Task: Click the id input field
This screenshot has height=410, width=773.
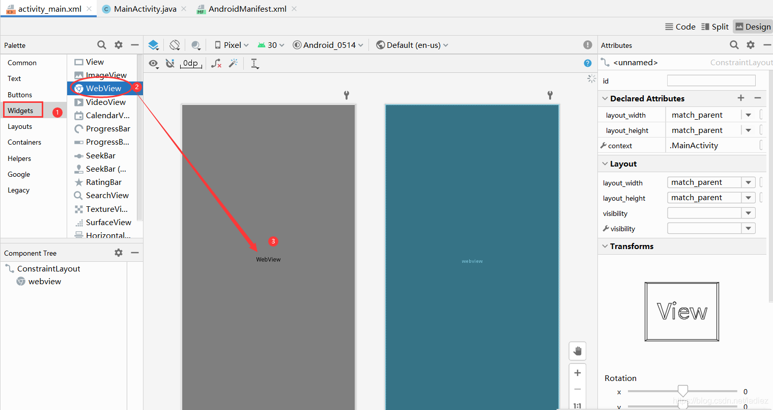Action: click(x=711, y=80)
